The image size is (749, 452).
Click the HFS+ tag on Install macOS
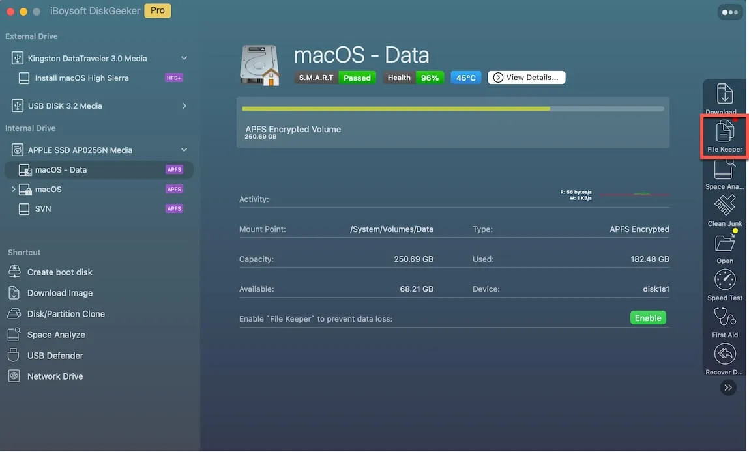coord(174,78)
